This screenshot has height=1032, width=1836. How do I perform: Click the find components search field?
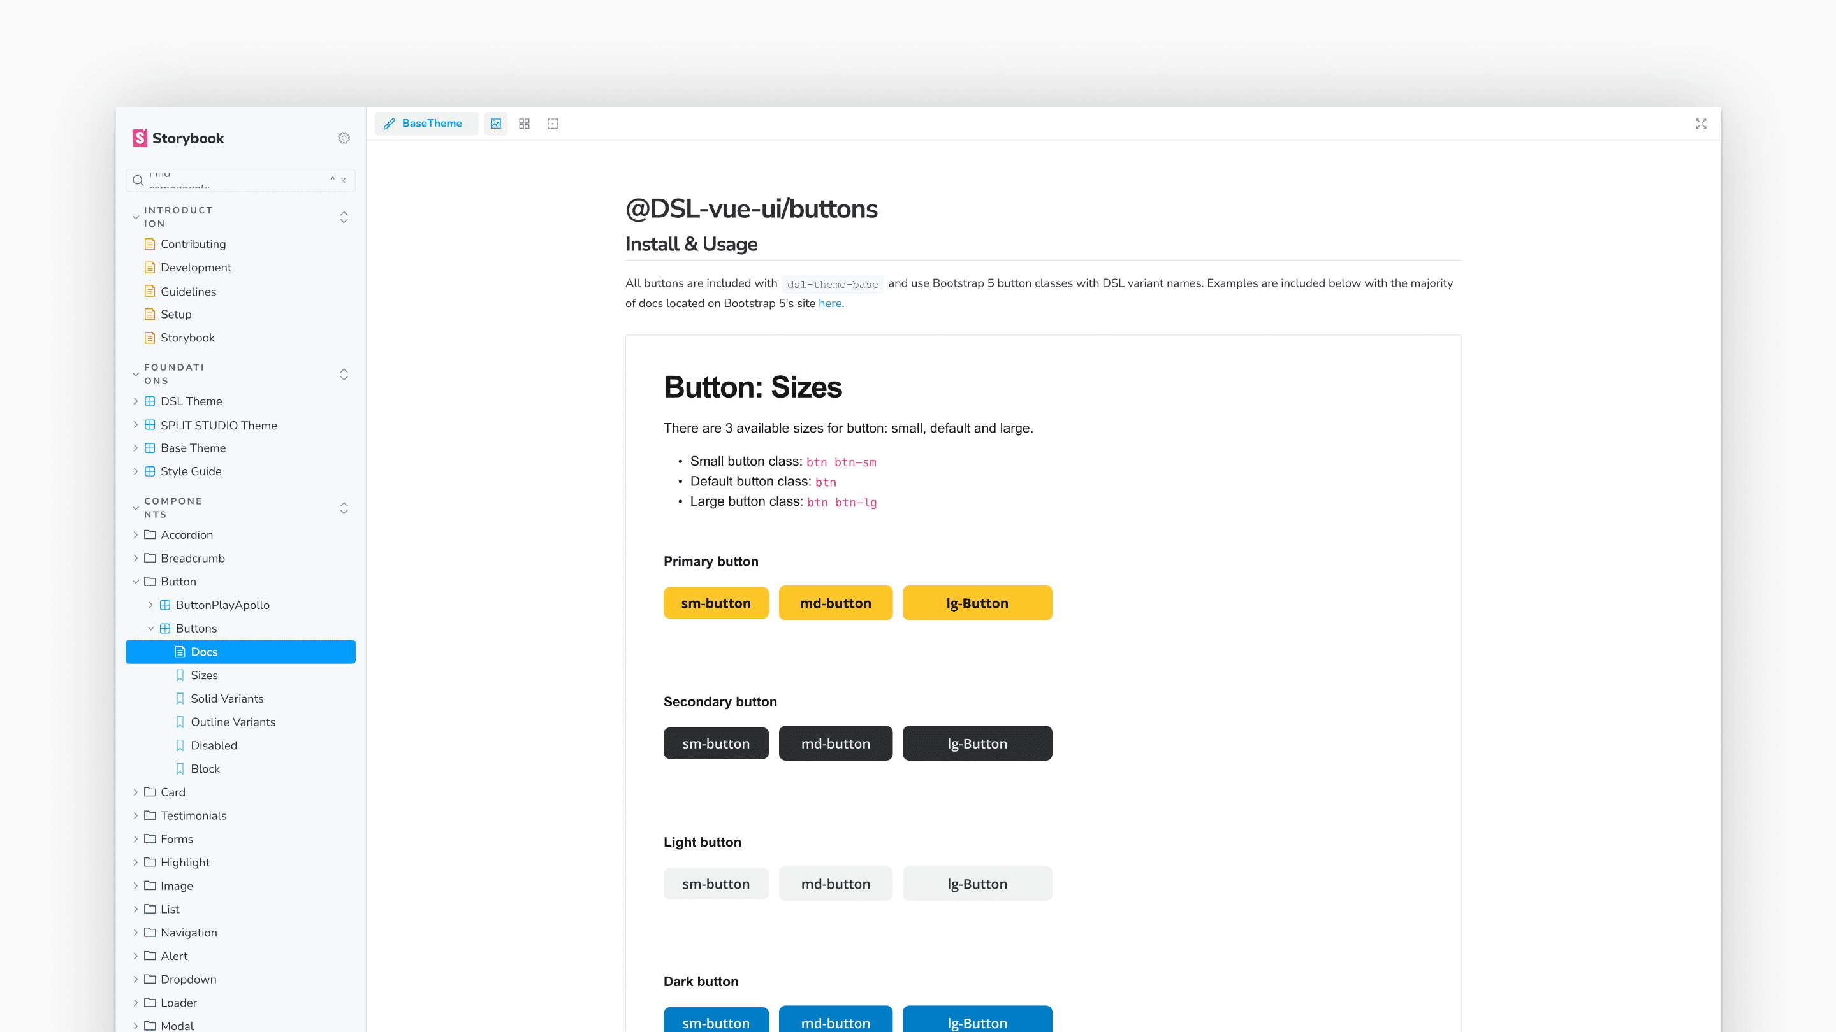point(235,181)
